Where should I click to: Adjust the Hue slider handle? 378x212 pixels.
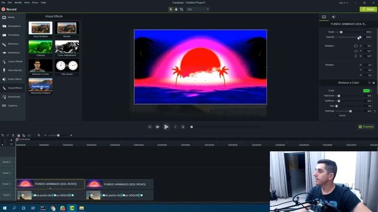pos(337,106)
